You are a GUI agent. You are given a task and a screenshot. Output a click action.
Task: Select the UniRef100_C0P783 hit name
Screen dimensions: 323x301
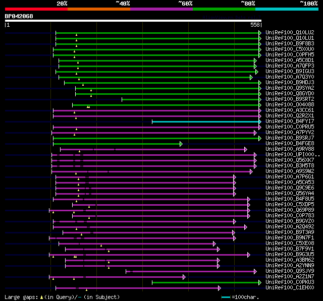(290, 216)
